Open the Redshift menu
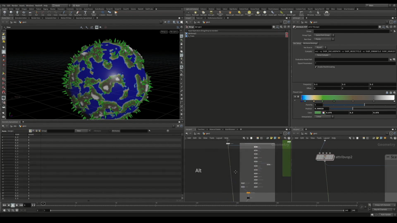 coord(39,5)
